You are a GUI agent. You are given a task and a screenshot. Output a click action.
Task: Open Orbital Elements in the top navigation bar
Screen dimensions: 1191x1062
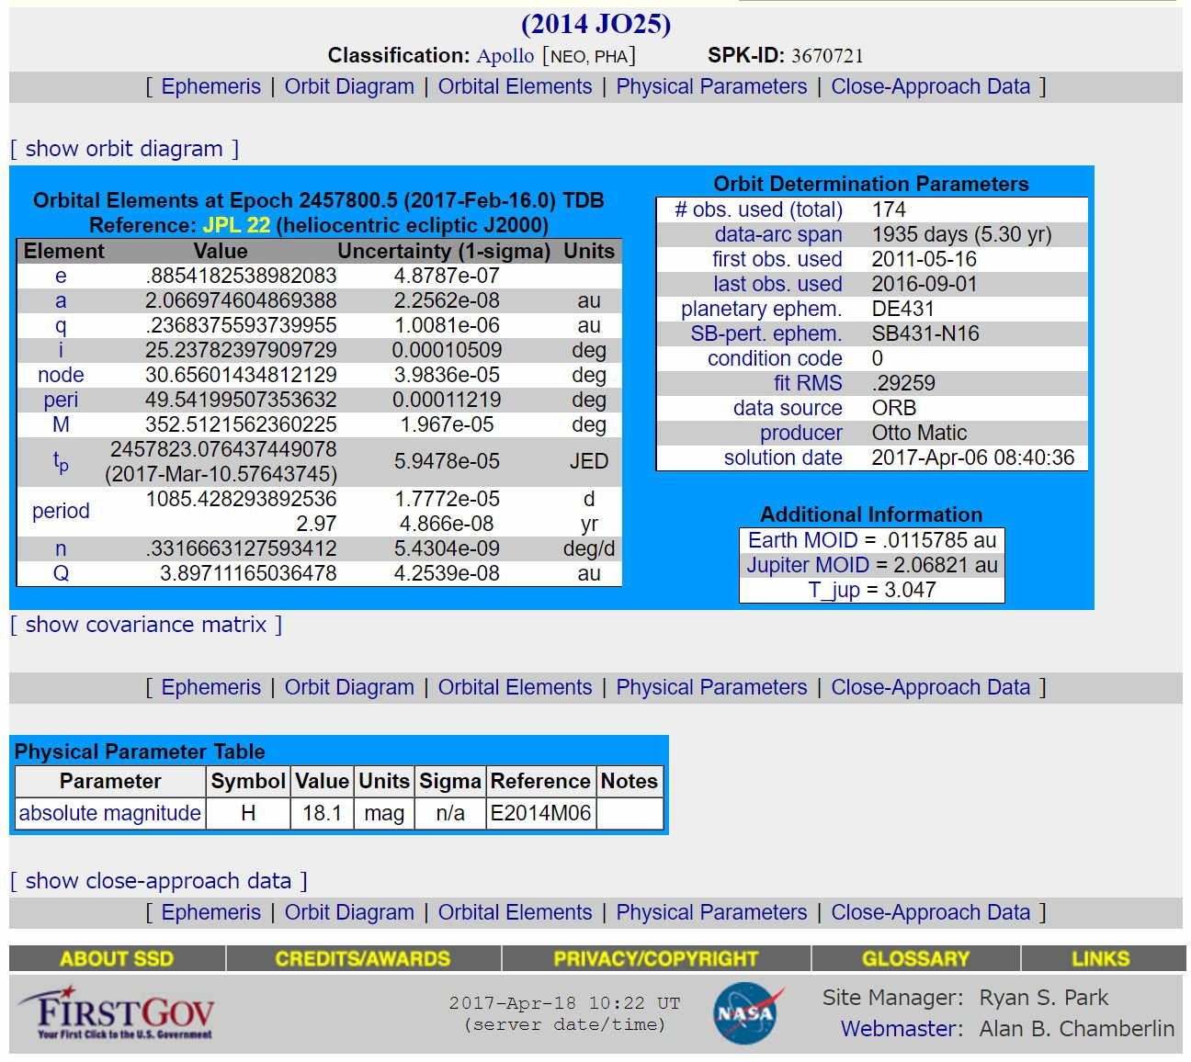tap(516, 86)
